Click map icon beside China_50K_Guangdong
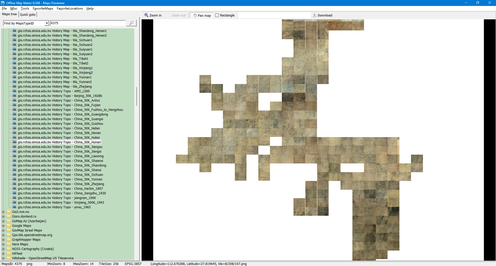 14,114
